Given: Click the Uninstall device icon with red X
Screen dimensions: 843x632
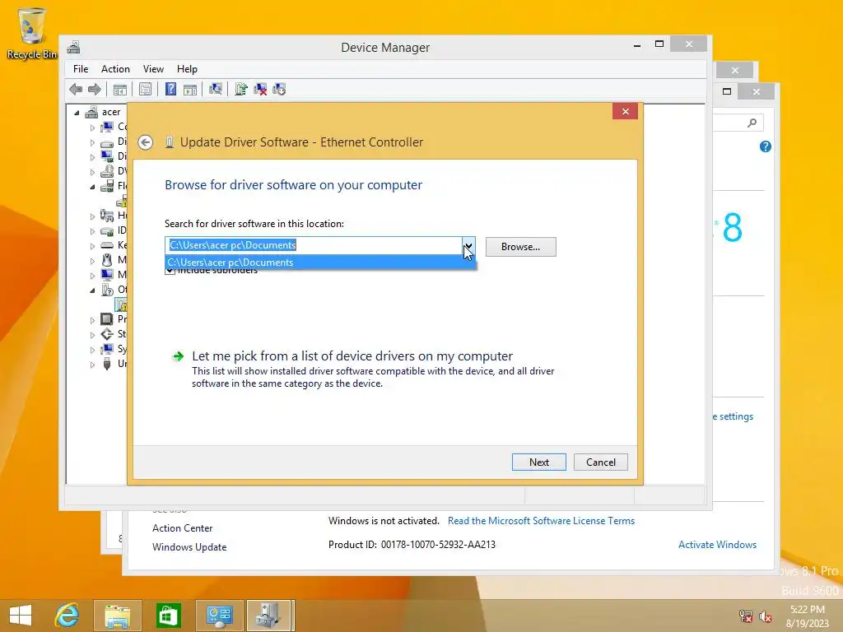Looking at the screenshot, I should [260, 89].
